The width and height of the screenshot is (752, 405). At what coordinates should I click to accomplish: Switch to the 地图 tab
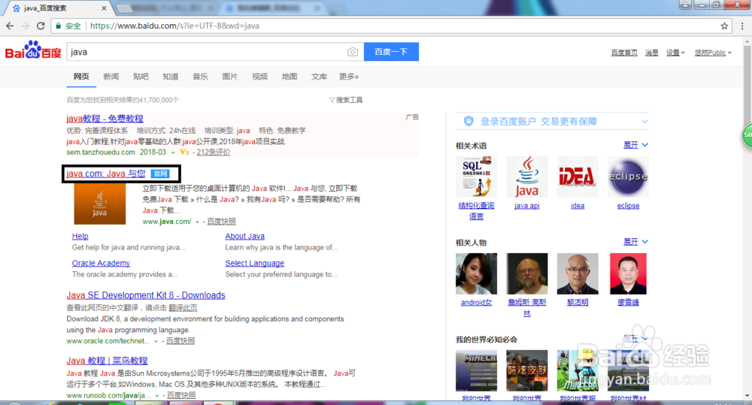(x=290, y=77)
